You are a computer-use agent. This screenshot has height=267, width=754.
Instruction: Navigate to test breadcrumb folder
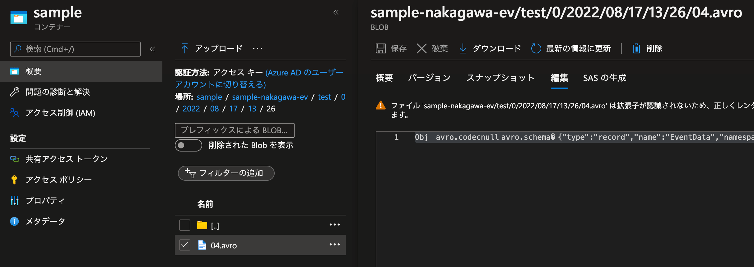324,97
